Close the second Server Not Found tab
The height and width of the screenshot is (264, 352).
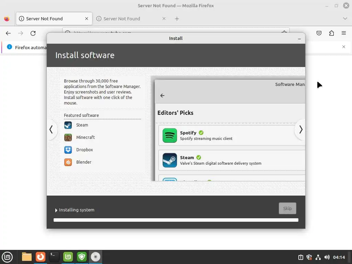click(x=164, y=19)
